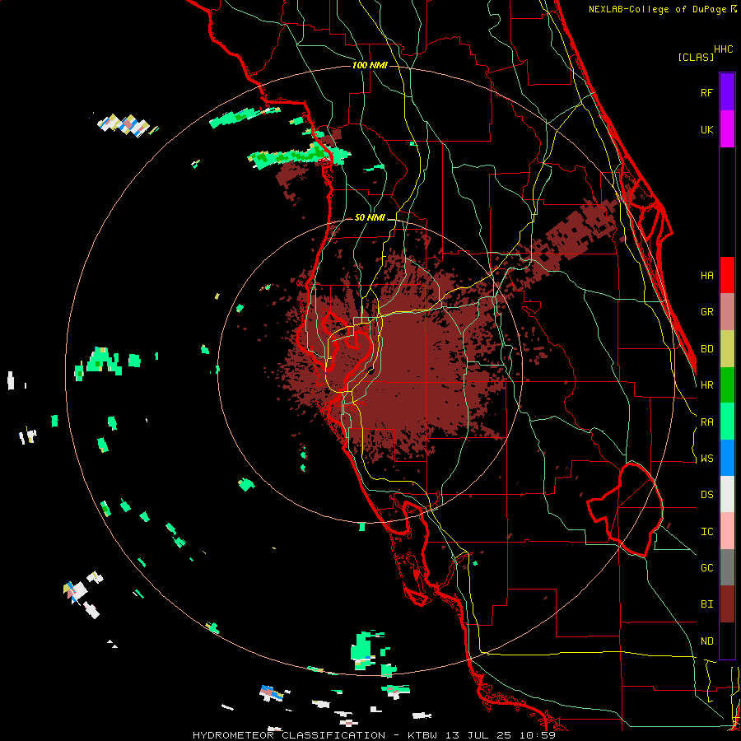
Task: Click the 'DS' legend label
Action: (x=706, y=495)
